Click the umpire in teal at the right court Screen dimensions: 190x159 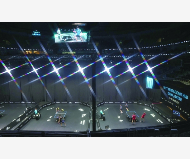tap(102, 113)
